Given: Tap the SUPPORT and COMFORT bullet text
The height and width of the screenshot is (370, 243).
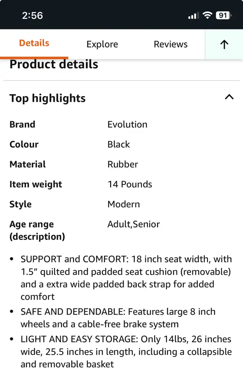Looking at the screenshot, I should pos(126,278).
